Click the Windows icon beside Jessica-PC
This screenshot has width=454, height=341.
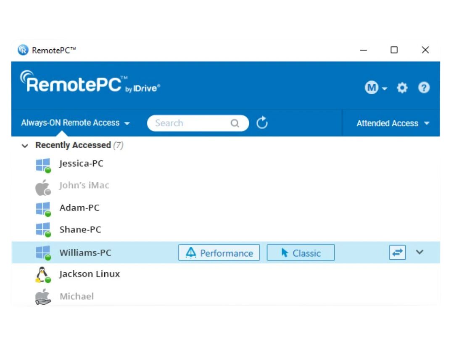(x=43, y=165)
